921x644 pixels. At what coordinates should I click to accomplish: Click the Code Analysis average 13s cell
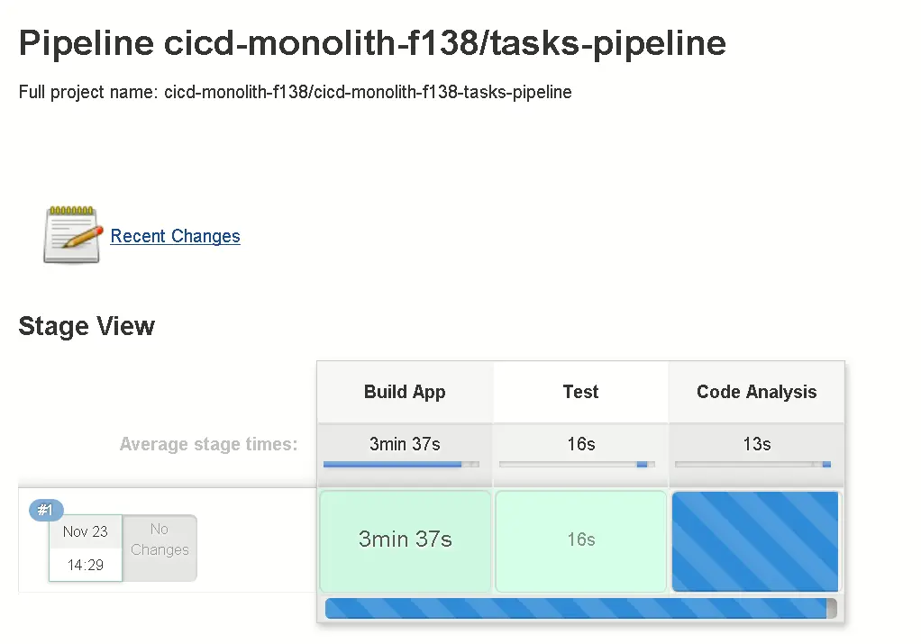(x=756, y=444)
